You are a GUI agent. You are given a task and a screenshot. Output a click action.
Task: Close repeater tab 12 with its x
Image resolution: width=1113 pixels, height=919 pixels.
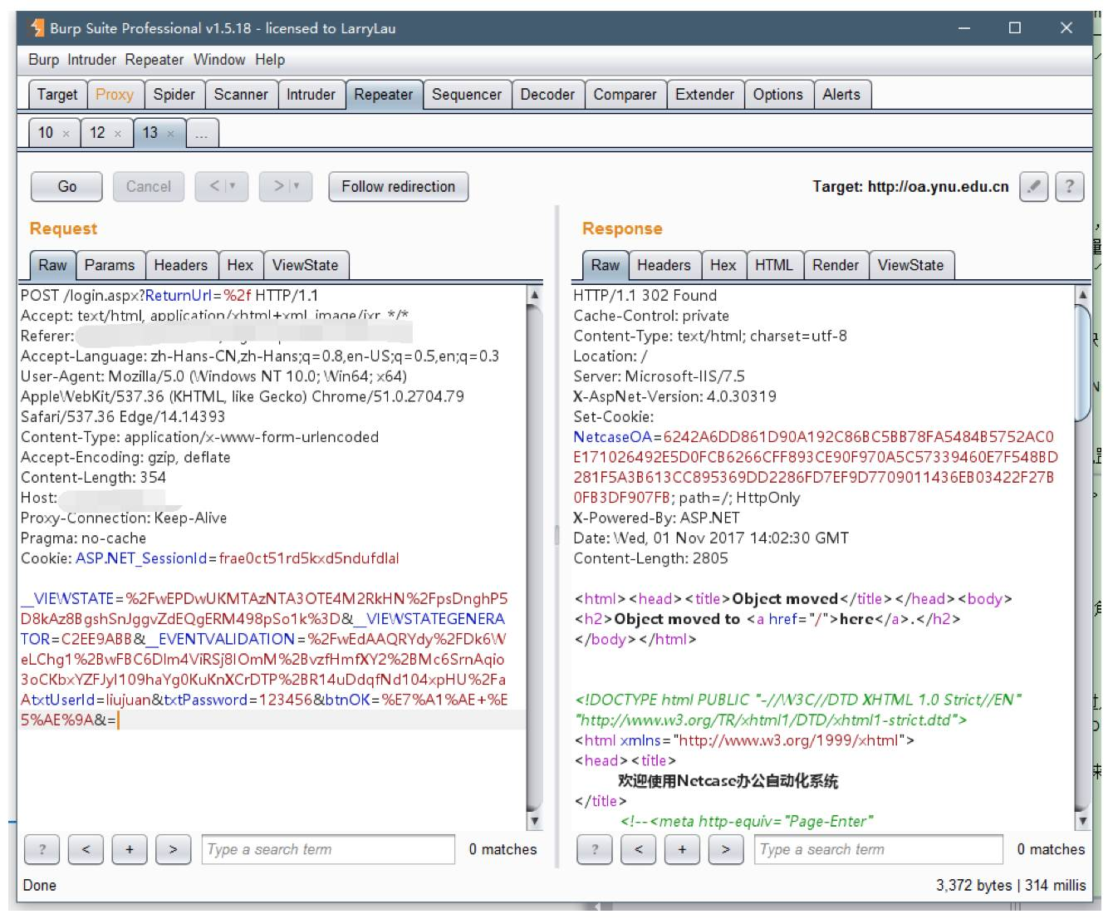118,134
